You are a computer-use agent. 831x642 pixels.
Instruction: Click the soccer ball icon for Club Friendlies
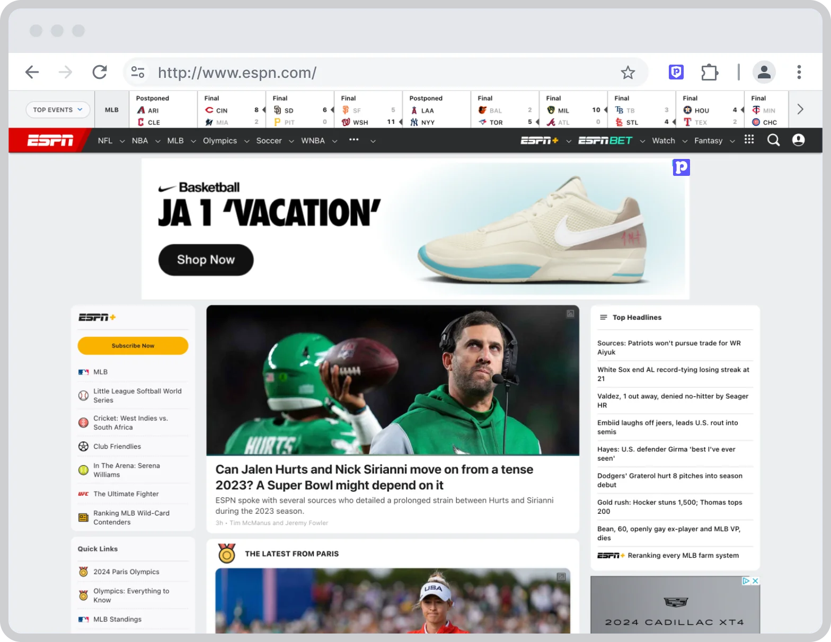coord(83,447)
